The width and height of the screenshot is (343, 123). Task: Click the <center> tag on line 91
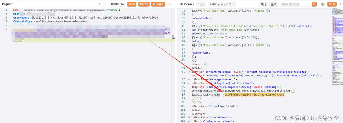click(197, 68)
